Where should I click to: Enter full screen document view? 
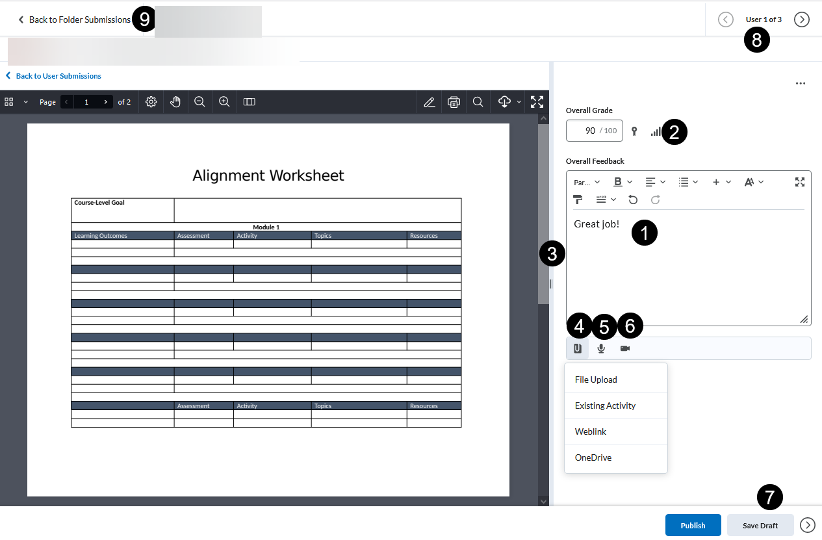point(537,102)
